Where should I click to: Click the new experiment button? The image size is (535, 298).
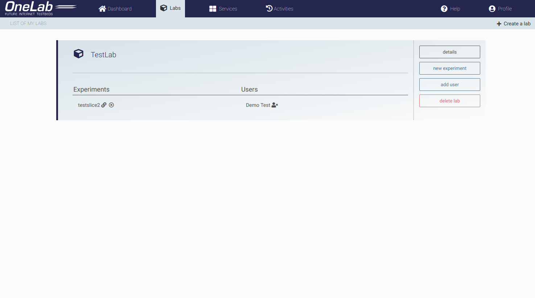click(x=449, y=68)
